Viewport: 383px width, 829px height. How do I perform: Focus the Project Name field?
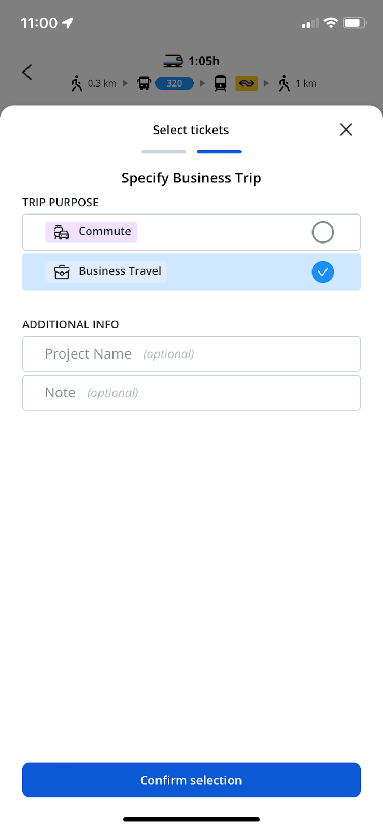coord(191,354)
